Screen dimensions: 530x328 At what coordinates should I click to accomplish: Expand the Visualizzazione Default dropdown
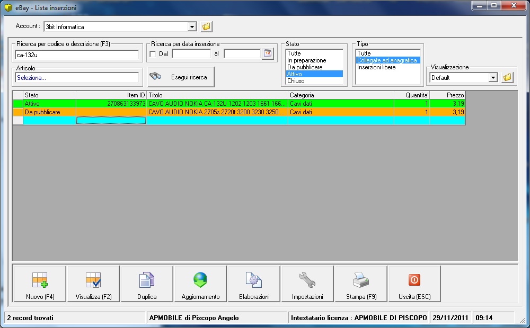tap(493, 78)
